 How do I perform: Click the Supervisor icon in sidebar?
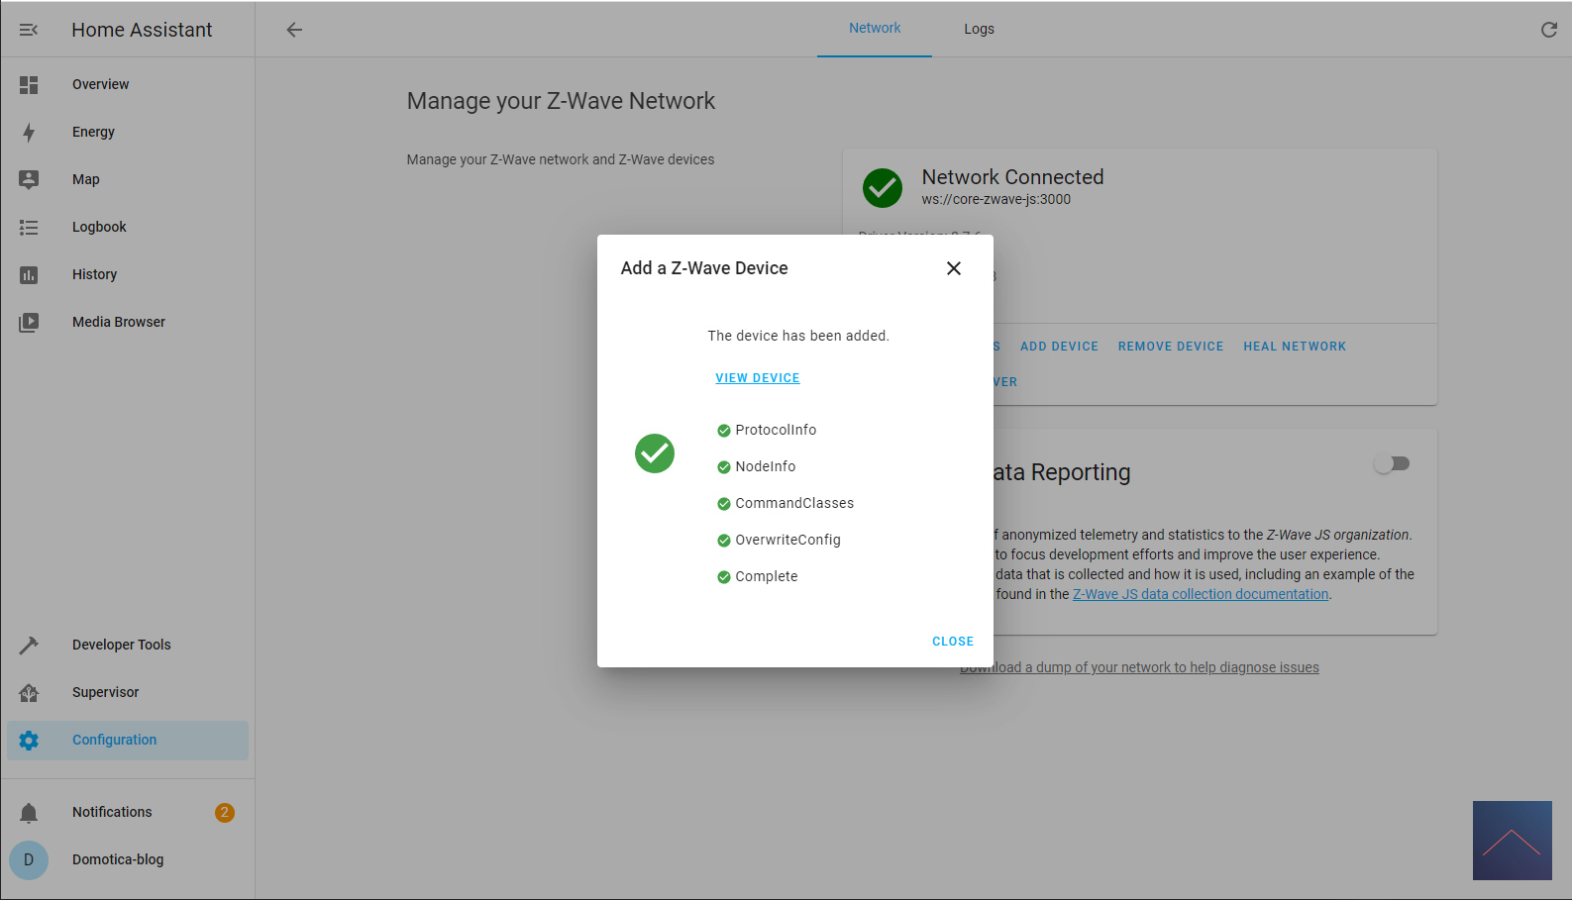[29, 693]
